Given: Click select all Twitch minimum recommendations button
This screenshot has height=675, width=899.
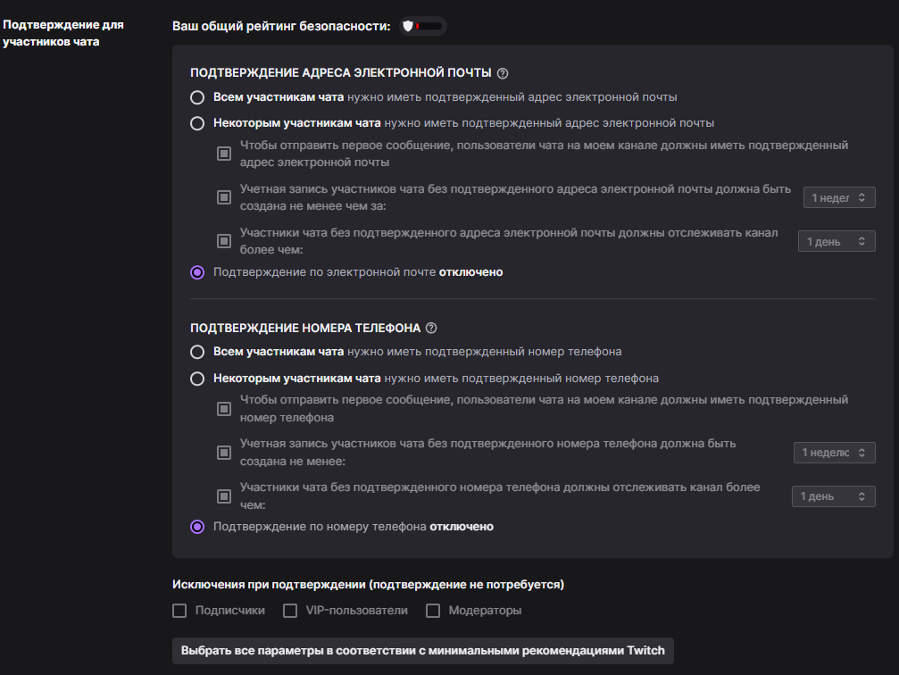Looking at the screenshot, I should [423, 651].
